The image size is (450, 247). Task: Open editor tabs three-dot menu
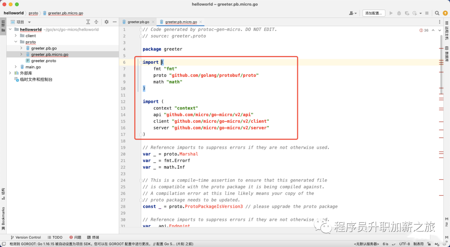point(440,22)
